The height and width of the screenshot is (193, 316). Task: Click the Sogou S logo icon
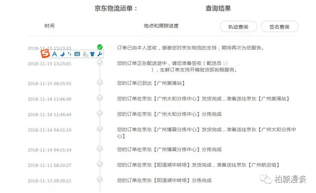[45, 54]
